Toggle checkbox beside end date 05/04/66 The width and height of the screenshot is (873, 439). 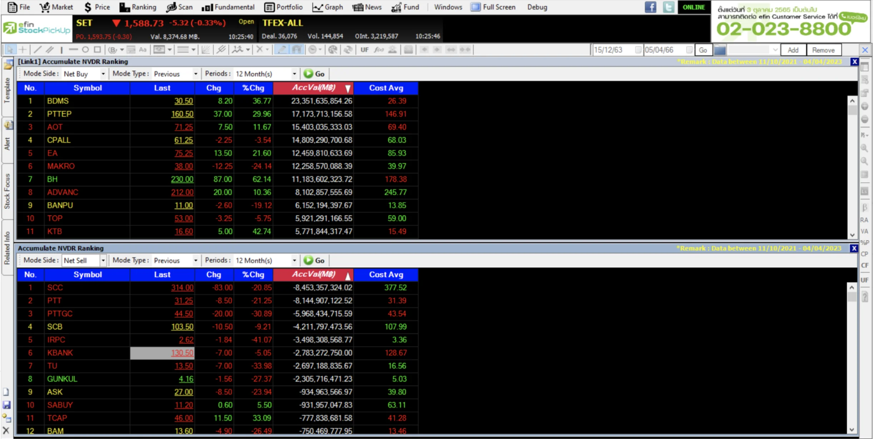[689, 50]
